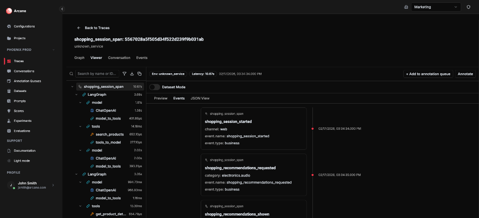
Task: Click the Env: unknown_service badge
Action: (168, 74)
